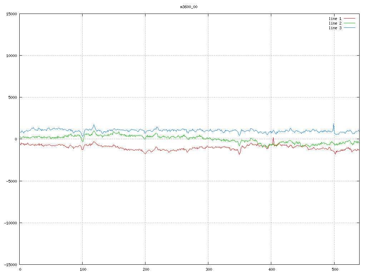Select the 'line 1' legend label
366x274 pixels.
click(x=335, y=19)
